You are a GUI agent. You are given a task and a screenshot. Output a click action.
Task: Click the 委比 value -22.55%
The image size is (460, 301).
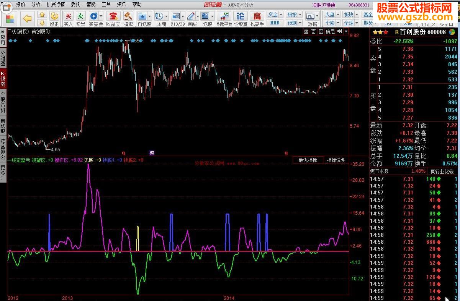click(404, 41)
